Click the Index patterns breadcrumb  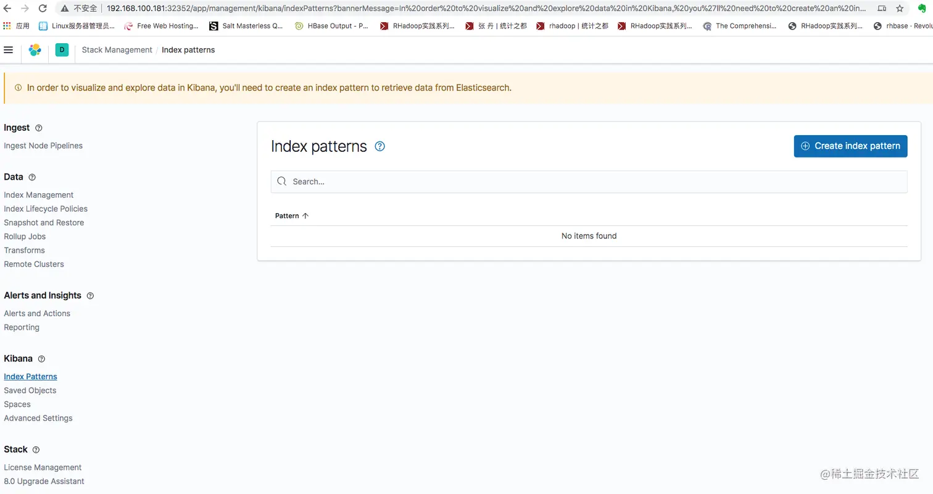(x=188, y=50)
